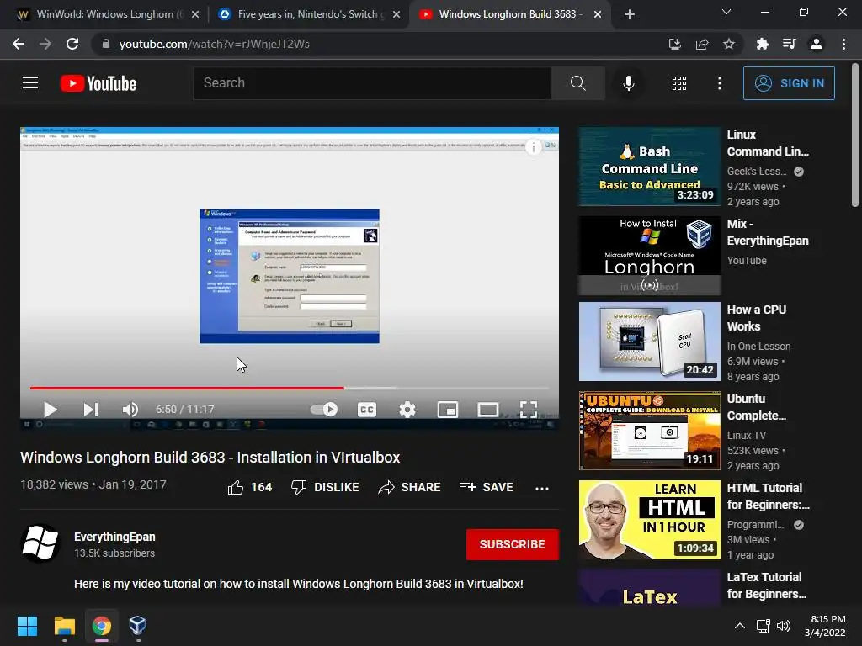Screen dimensions: 862x646
Task: Open video player settings gear
Action: [407, 410]
